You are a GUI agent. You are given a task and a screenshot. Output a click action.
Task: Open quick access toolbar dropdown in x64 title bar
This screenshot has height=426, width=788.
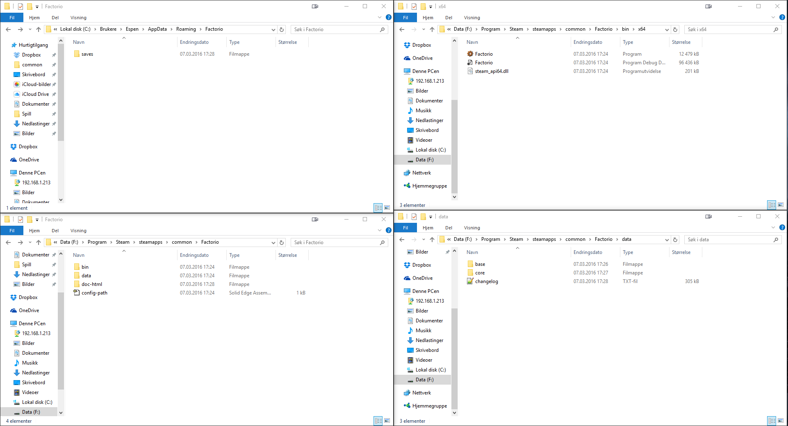coord(430,7)
